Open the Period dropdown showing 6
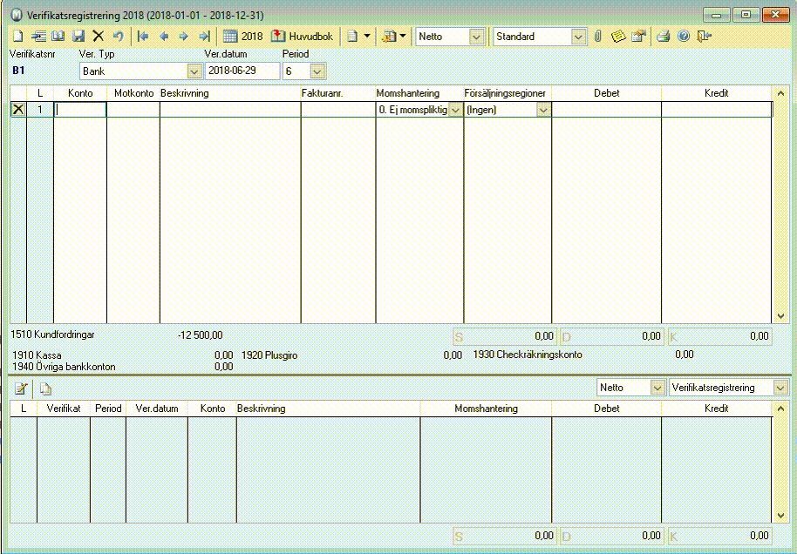 [317, 71]
